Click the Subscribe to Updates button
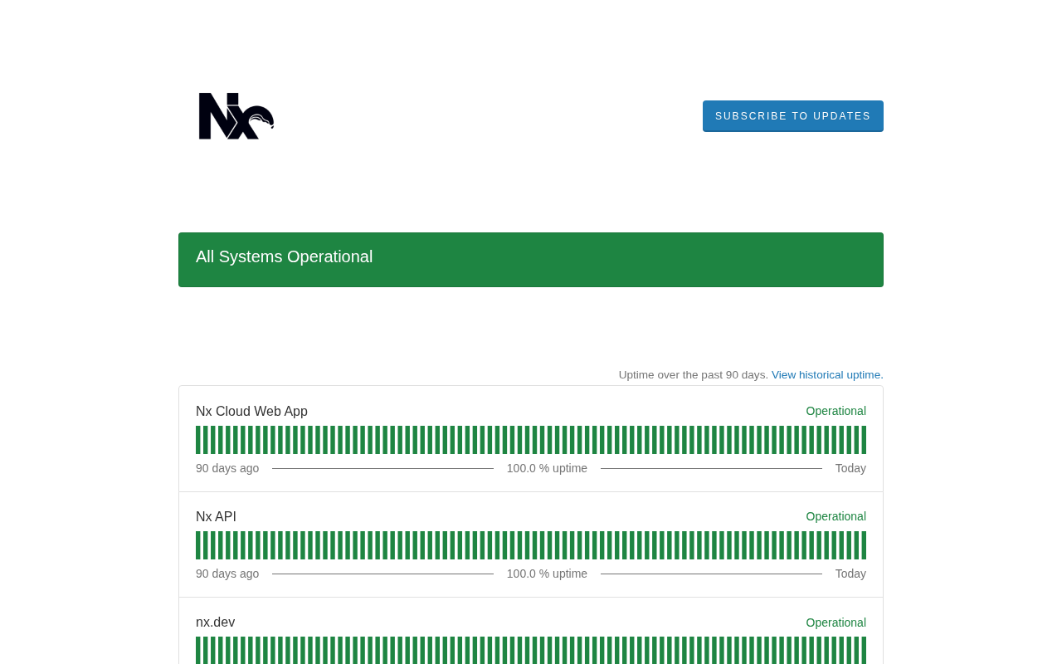The height and width of the screenshot is (664, 1062). (793, 116)
